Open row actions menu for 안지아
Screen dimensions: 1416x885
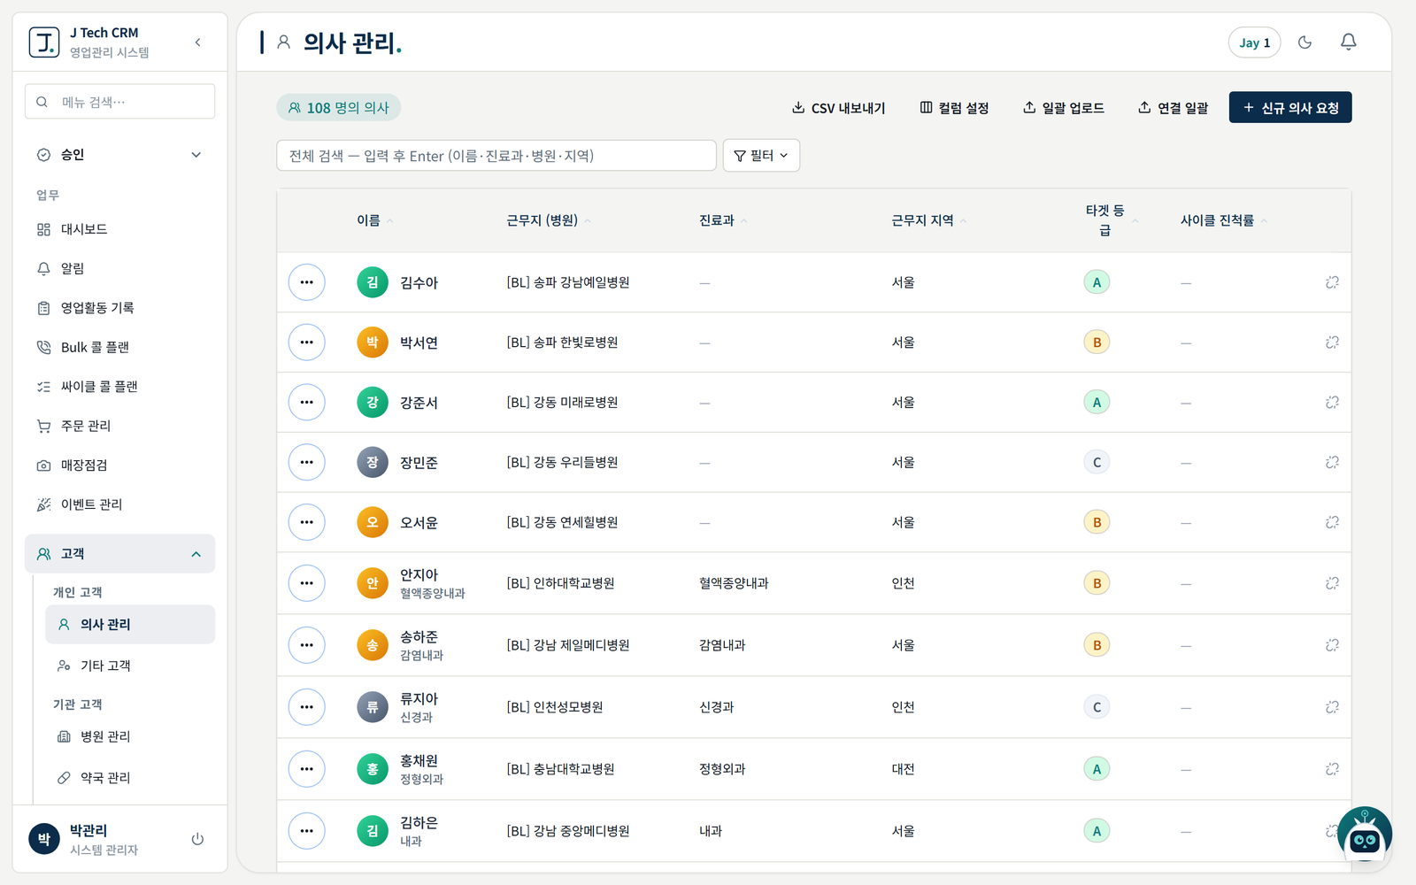point(306,583)
